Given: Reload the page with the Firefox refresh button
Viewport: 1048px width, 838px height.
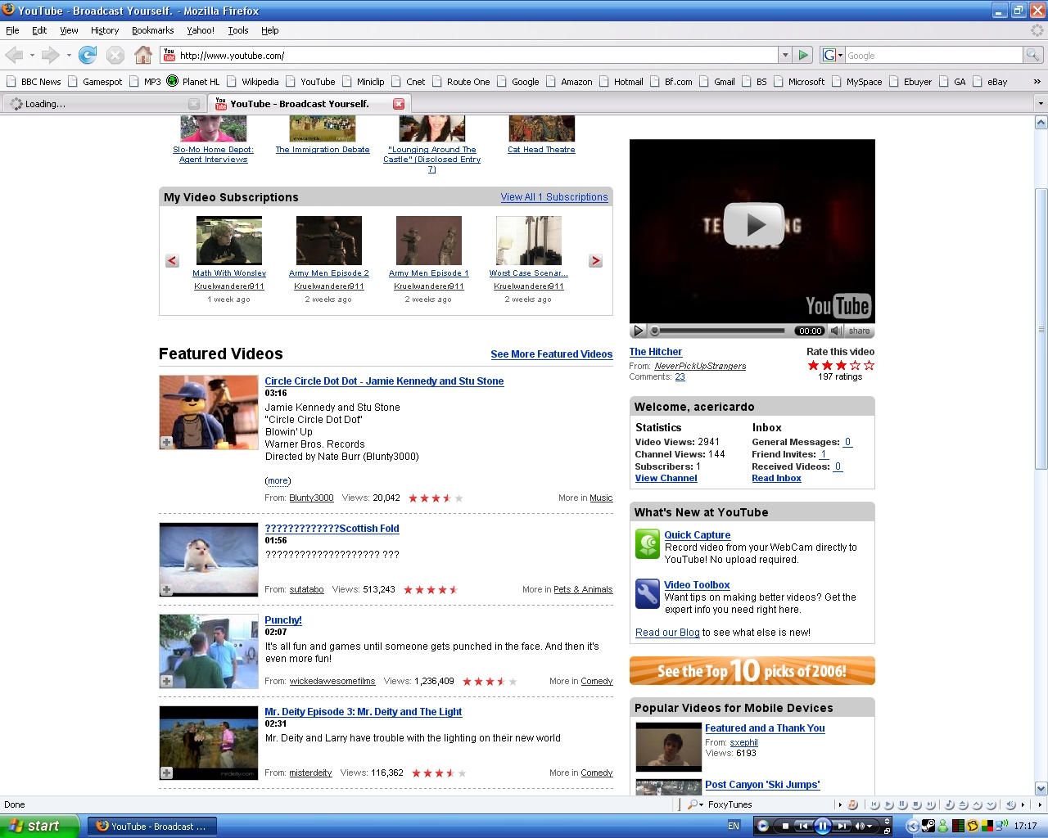Looking at the screenshot, I should 88,55.
